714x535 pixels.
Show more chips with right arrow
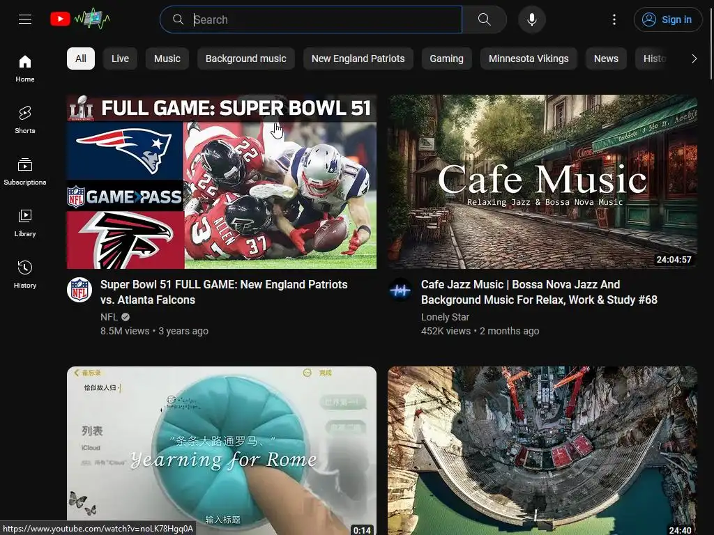point(694,59)
